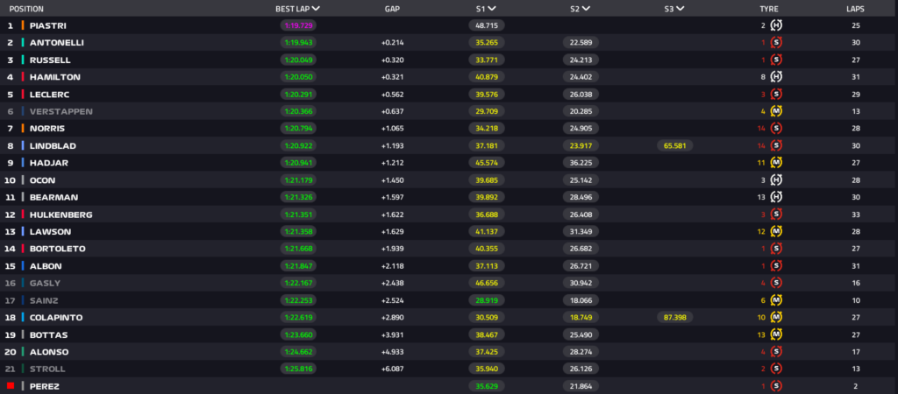Select driver name Norris
This screenshot has width=898, height=394.
(47, 129)
